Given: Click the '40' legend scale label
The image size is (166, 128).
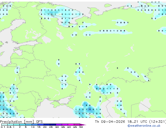Looking at the screenshot, I should pos(69,127).
